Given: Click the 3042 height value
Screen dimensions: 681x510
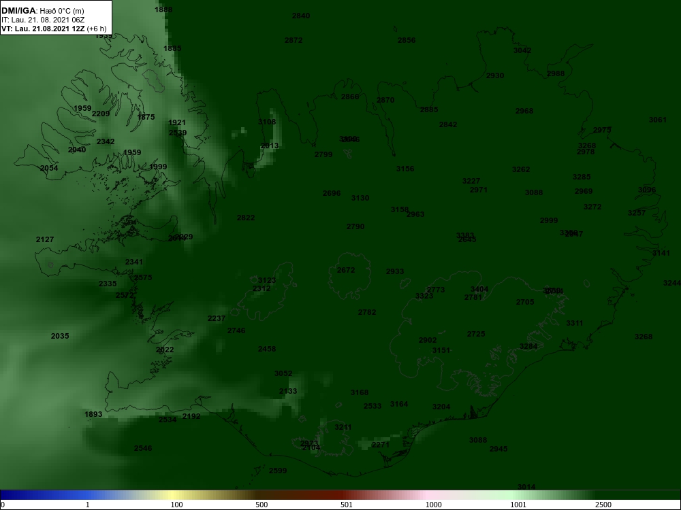Looking at the screenshot, I should coord(522,50).
